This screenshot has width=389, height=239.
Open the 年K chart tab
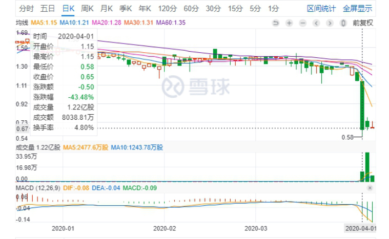point(145,9)
